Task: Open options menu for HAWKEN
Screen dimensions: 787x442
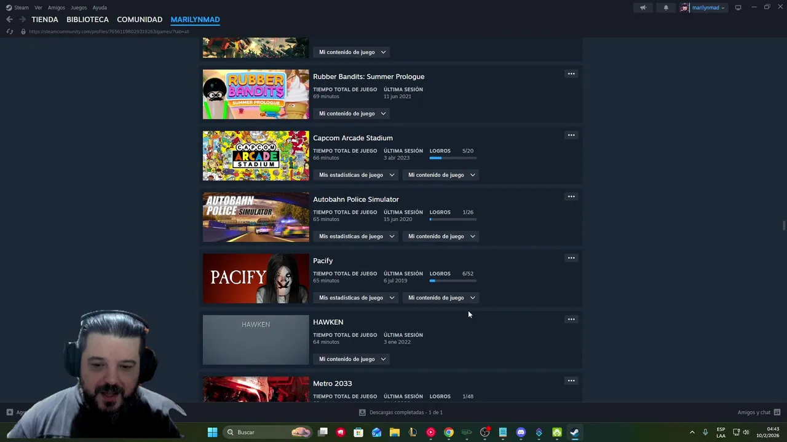Action: tap(571, 319)
